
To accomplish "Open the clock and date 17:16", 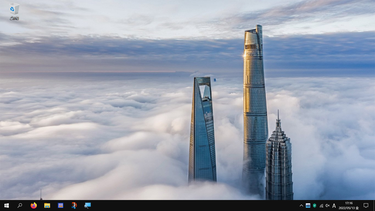I will (x=349, y=206).
